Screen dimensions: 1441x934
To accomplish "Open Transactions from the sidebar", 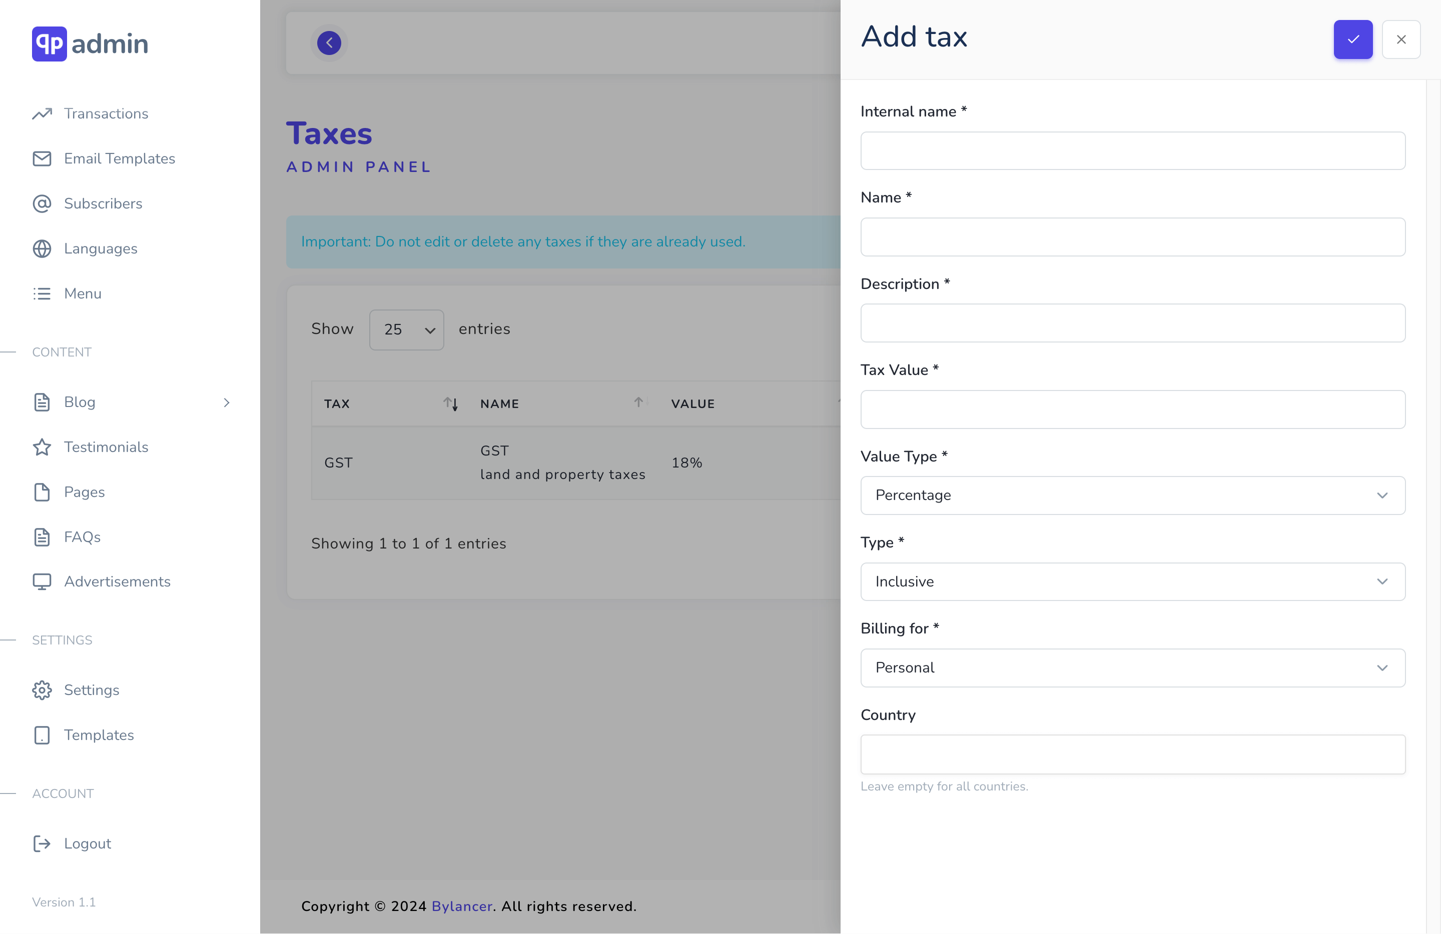I will (106, 113).
